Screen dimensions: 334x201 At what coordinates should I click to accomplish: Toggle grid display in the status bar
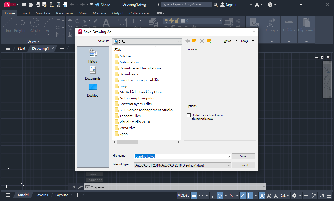click(194, 195)
